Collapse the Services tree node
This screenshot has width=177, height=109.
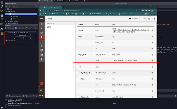pos(7,12)
